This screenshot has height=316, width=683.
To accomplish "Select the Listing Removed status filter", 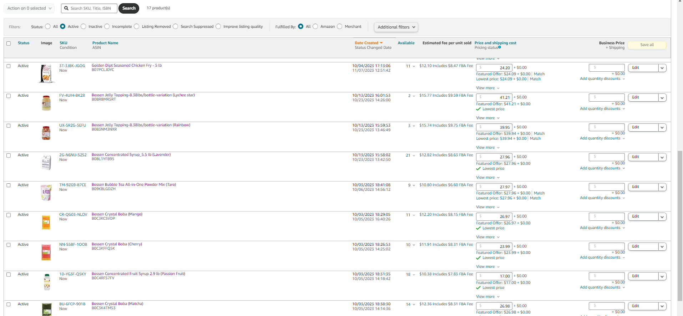I will click(137, 26).
